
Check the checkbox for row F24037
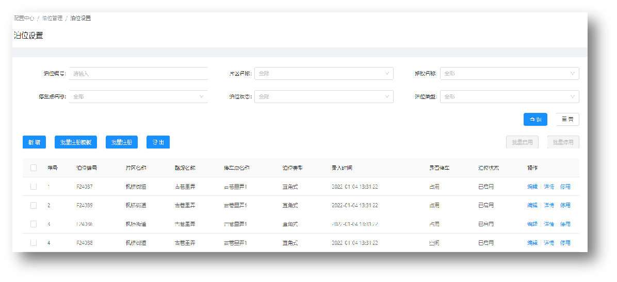34,187
